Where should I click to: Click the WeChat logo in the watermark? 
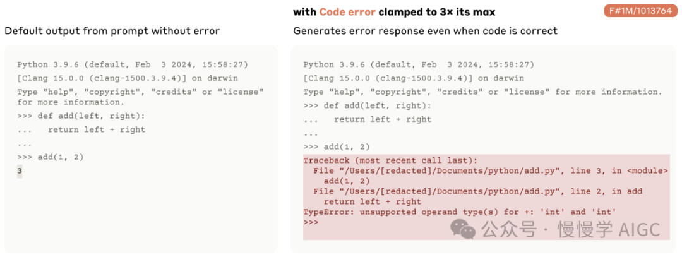pos(467,230)
